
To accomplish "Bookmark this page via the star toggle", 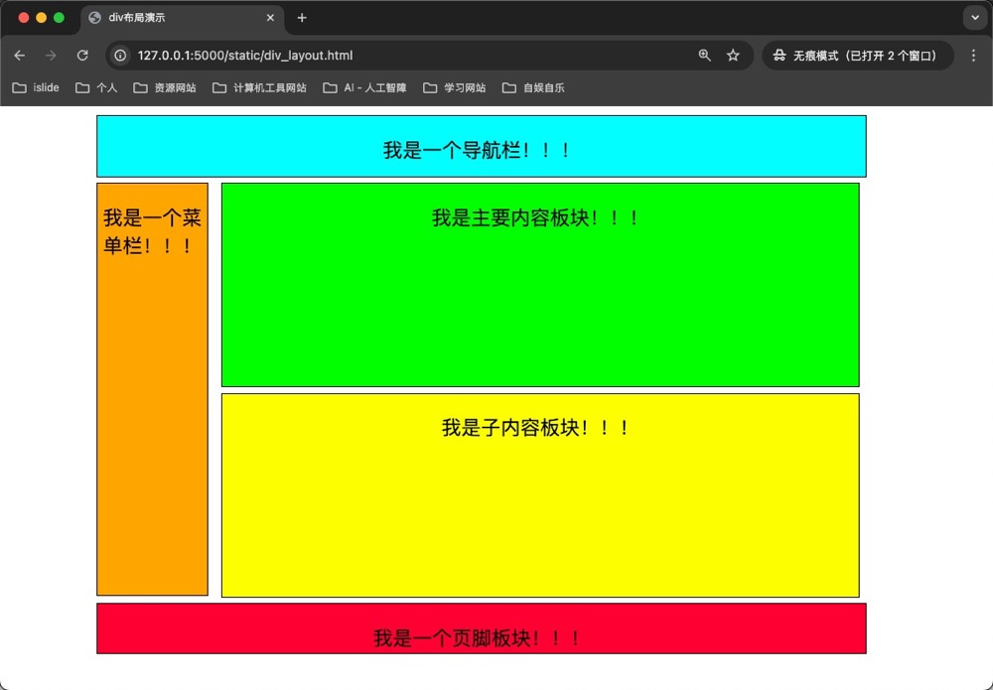I will coord(733,56).
